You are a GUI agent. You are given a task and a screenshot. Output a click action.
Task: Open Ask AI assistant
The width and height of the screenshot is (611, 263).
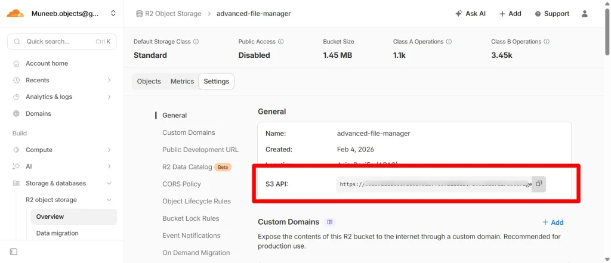point(470,14)
